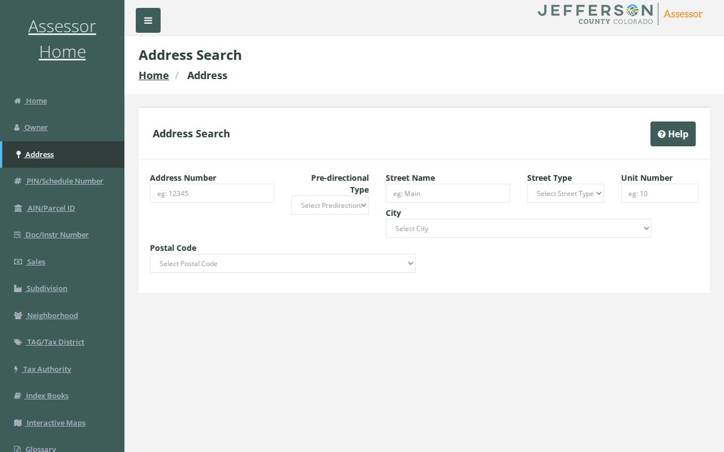724x452 pixels.
Task: Click the house icon beside Home
Action: 18,101
